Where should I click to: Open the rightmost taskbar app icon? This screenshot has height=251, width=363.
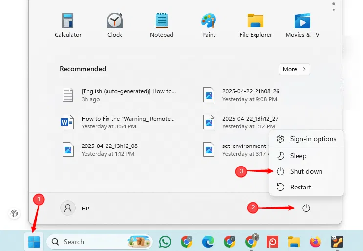[337, 242]
